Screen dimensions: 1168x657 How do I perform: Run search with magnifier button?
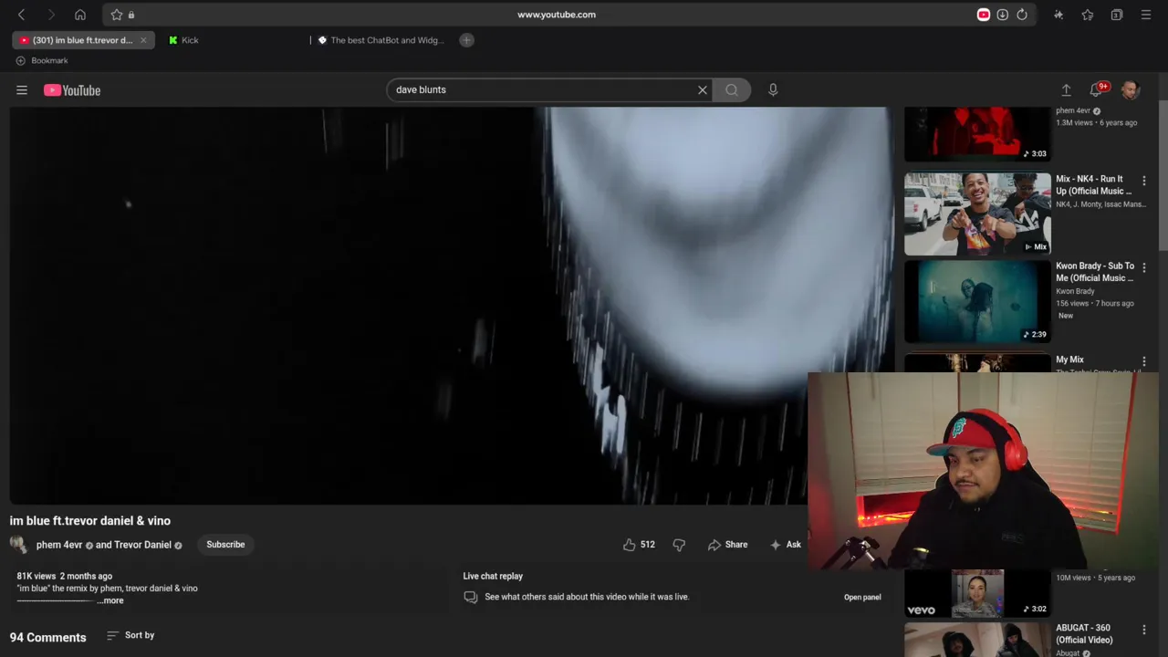coord(732,90)
